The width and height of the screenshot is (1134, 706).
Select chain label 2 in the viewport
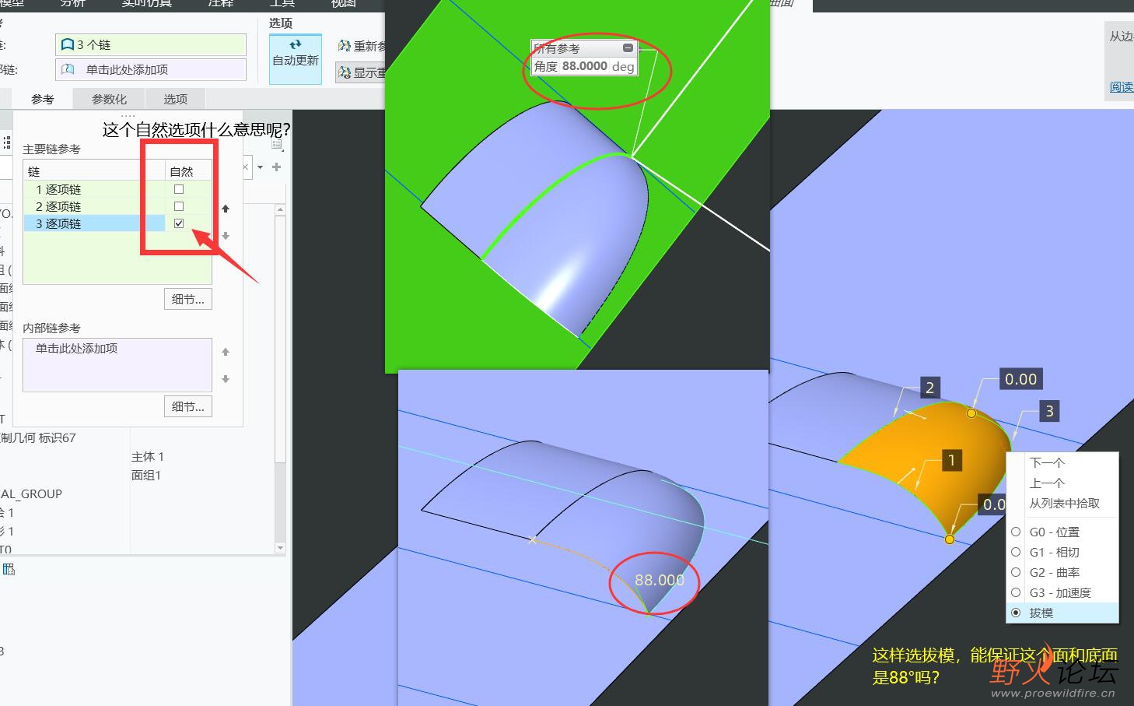(x=929, y=388)
